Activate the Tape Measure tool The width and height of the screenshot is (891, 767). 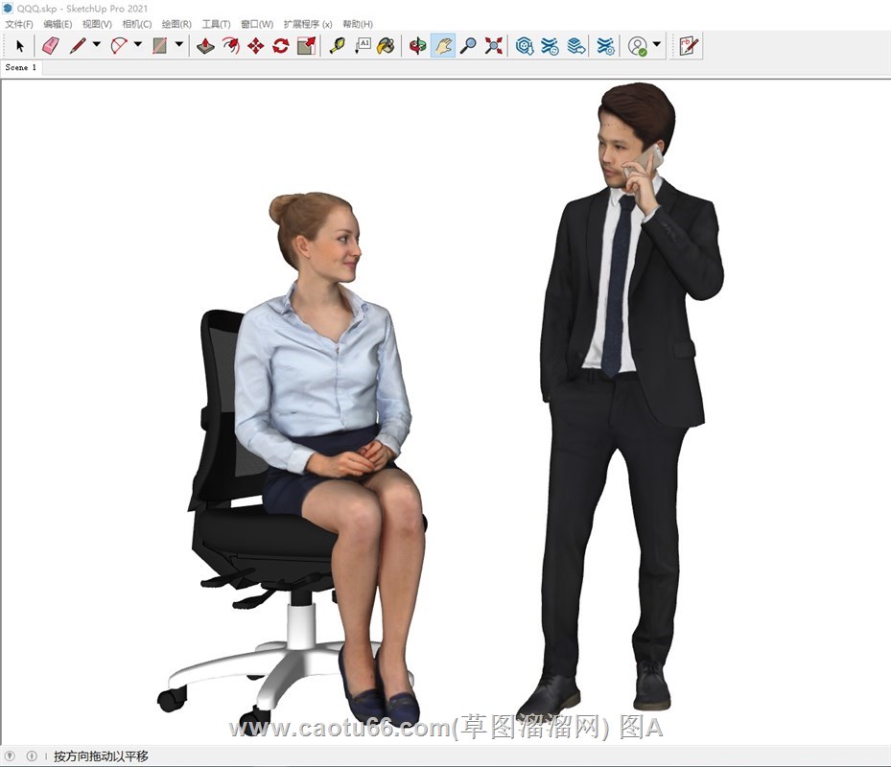[x=337, y=45]
